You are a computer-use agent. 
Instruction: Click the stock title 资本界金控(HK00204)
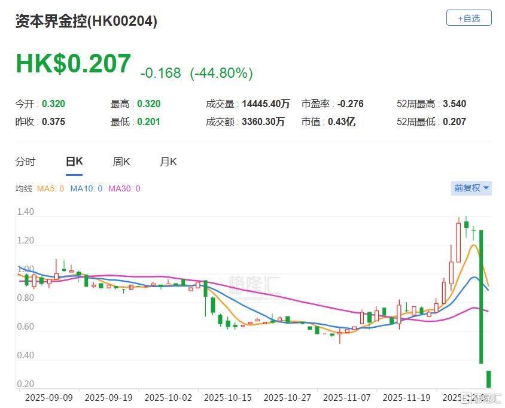[86, 22]
